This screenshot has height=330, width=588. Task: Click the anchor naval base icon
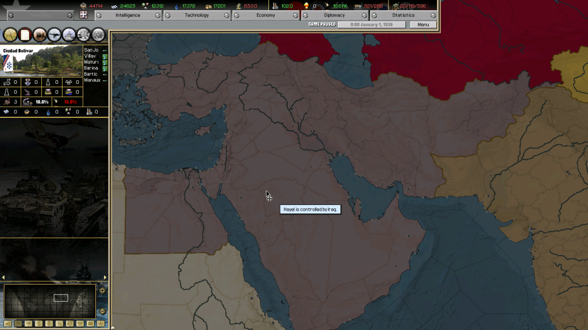point(28,81)
